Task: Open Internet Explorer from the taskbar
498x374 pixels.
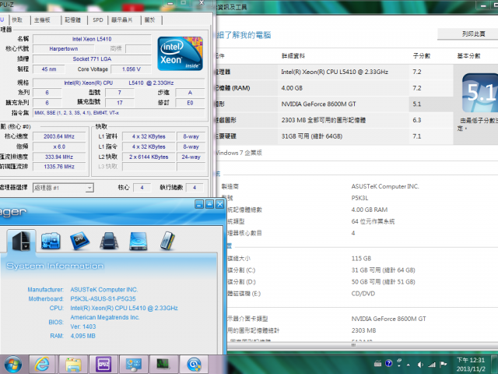Action: 42,365
